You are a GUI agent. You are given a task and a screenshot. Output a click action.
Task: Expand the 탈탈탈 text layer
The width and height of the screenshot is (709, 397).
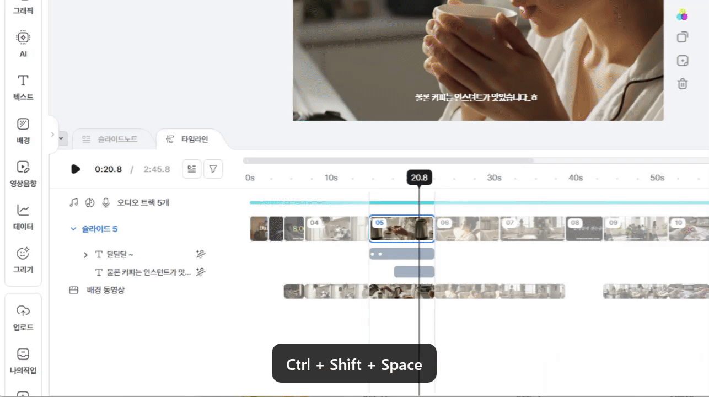tap(85, 255)
